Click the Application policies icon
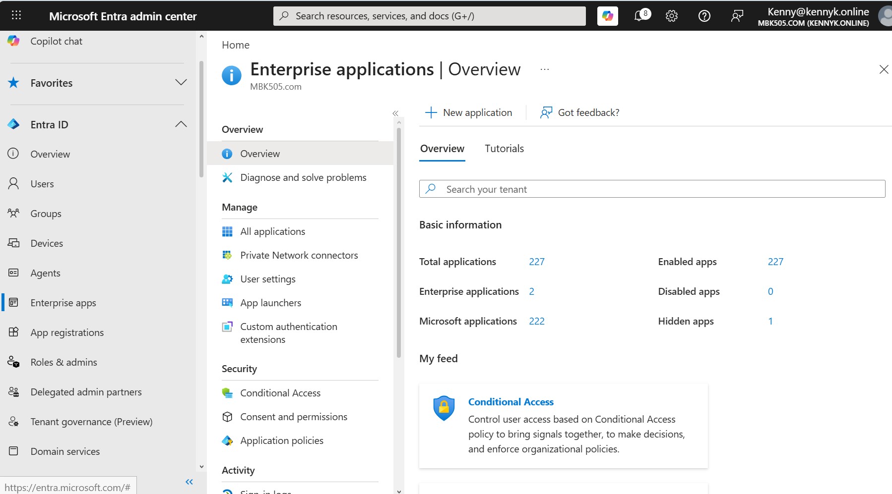892x494 pixels. pyautogui.click(x=227, y=440)
